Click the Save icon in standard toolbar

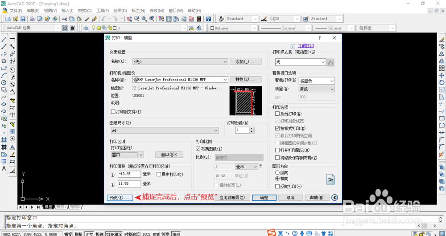(23, 19)
